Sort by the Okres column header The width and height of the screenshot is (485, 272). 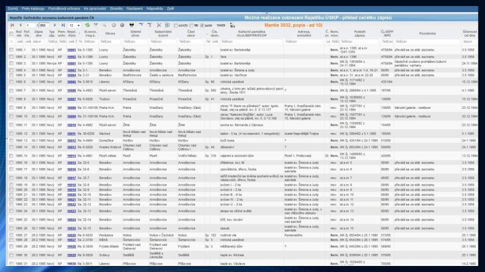point(110,33)
